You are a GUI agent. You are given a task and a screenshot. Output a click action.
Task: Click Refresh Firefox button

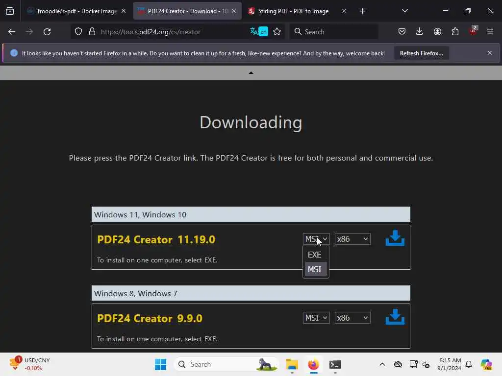421,53
